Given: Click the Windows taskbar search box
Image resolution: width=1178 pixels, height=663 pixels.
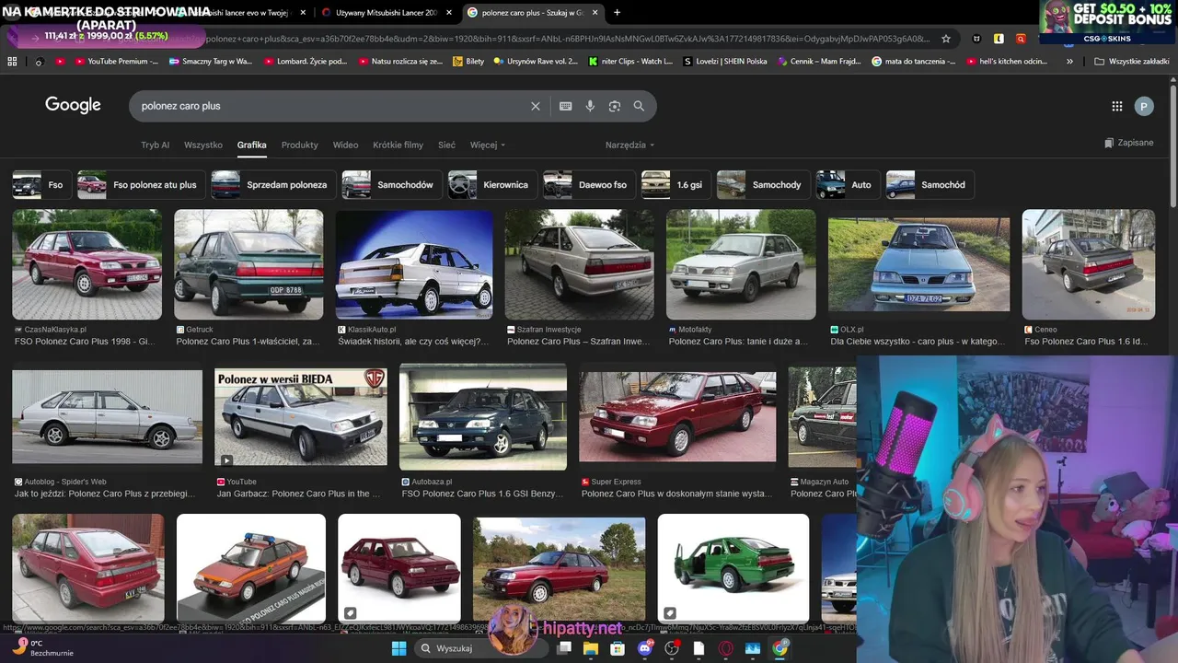Looking at the screenshot, I should click(x=479, y=648).
